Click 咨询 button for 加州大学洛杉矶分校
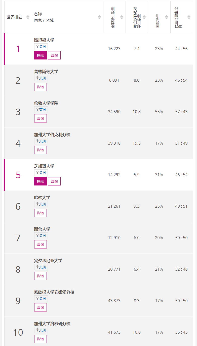This screenshot has width=197, height=346. [41, 339]
